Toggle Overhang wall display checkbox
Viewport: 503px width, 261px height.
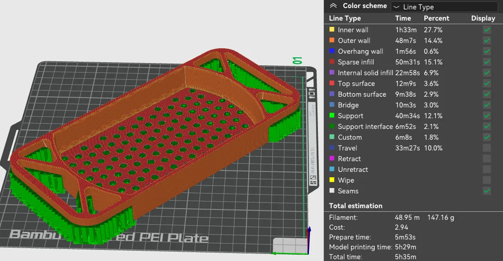(x=486, y=51)
